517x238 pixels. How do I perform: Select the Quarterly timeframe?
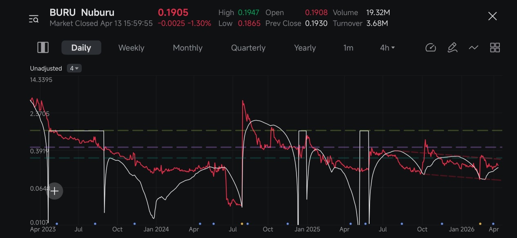coord(248,48)
